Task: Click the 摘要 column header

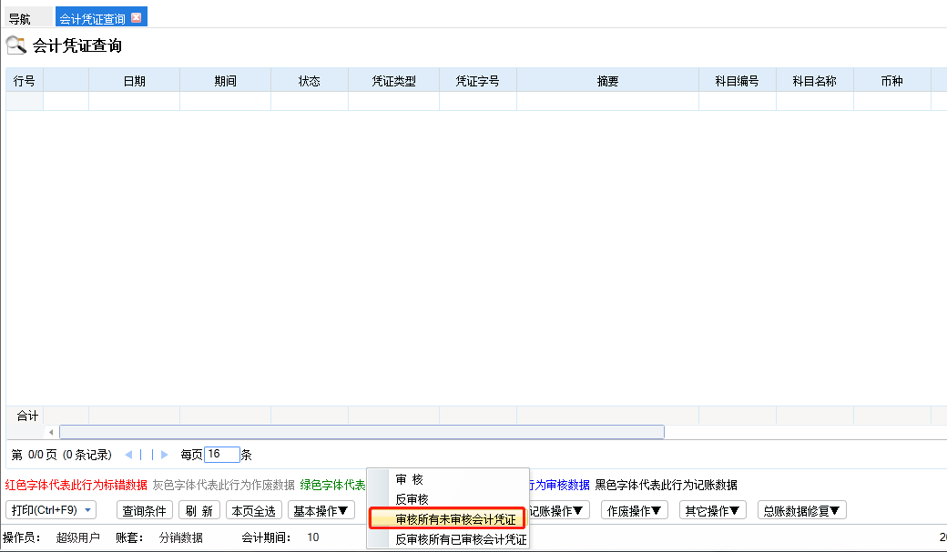Action: pos(607,81)
